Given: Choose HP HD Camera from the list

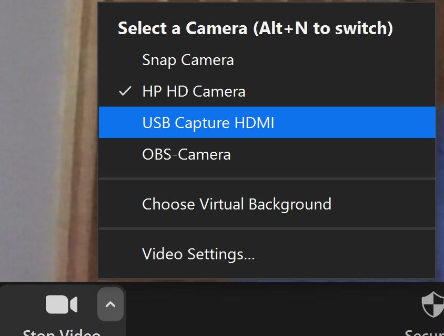Looking at the screenshot, I should click(194, 91).
